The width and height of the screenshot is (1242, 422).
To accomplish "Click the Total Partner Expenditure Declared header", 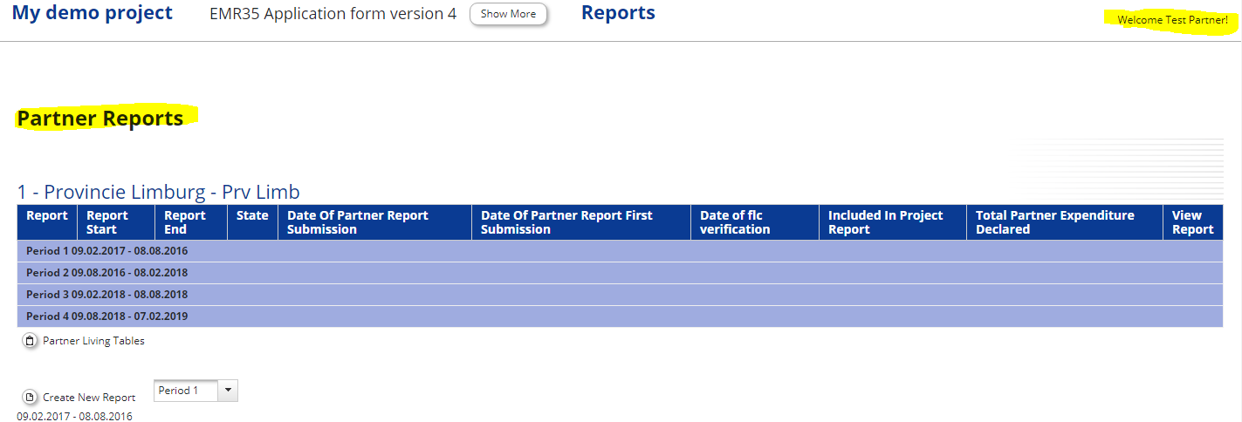I will (x=1054, y=222).
